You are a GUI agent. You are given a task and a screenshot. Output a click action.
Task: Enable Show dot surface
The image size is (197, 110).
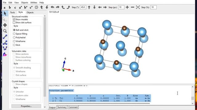click(x=14, y=22)
